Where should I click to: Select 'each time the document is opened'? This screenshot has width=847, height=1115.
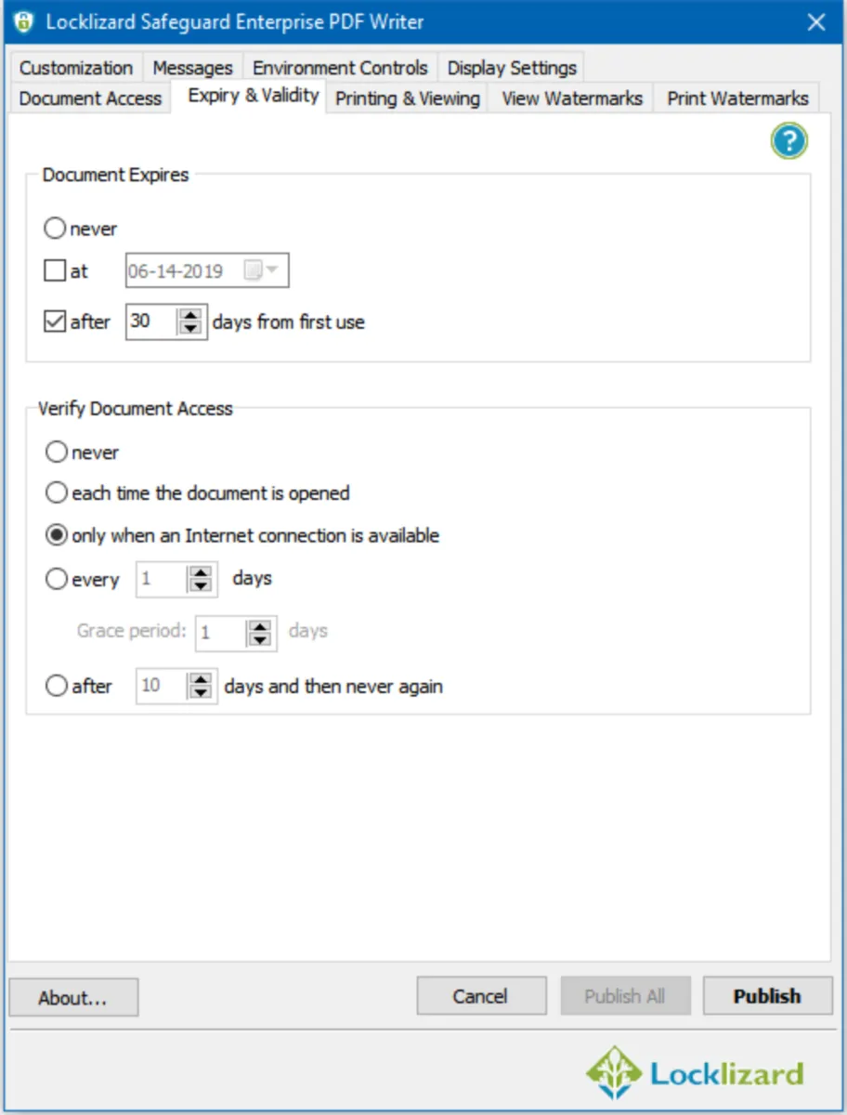57,493
